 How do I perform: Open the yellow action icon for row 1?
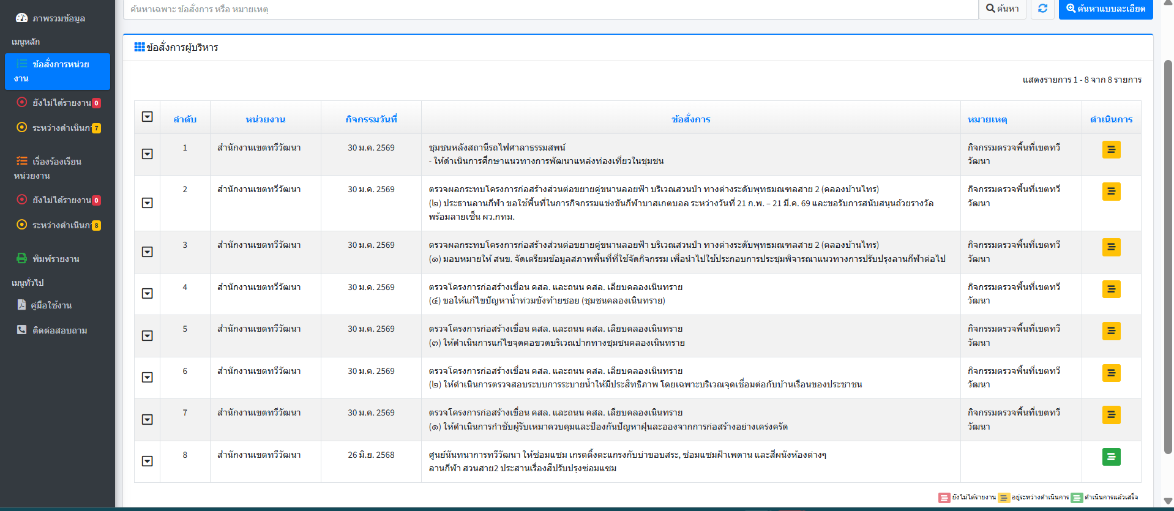tap(1111, 149)
